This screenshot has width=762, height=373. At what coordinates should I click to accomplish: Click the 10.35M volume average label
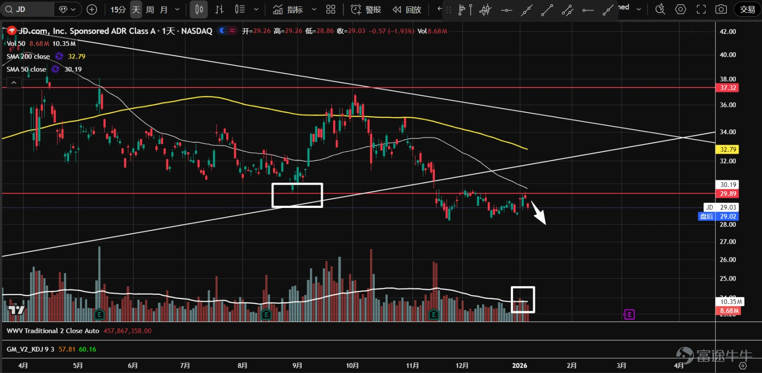pyautogui.click(x=729, y=302)
